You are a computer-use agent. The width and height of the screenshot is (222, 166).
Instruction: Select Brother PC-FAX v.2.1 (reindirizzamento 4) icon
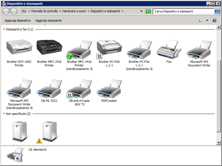[x=139, y=50]
